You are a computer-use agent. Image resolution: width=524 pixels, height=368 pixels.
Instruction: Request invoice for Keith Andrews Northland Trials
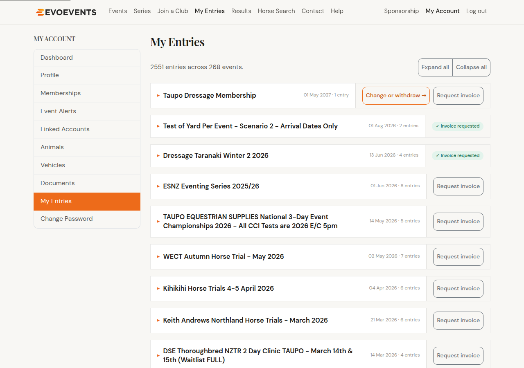[x=458, y=321]
